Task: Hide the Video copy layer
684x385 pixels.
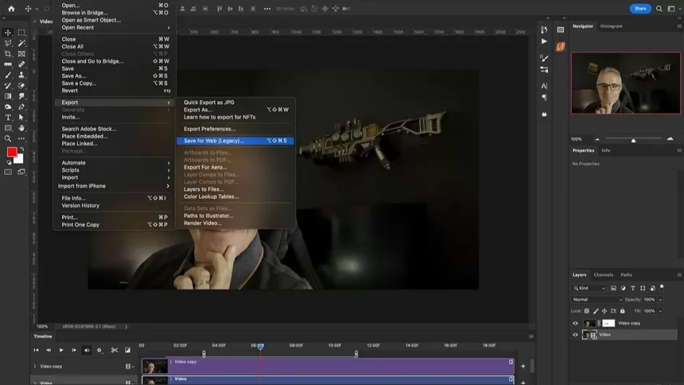Action: click(x=575, y=324)
